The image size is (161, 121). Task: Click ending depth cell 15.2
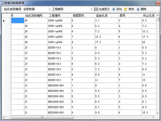149,113
